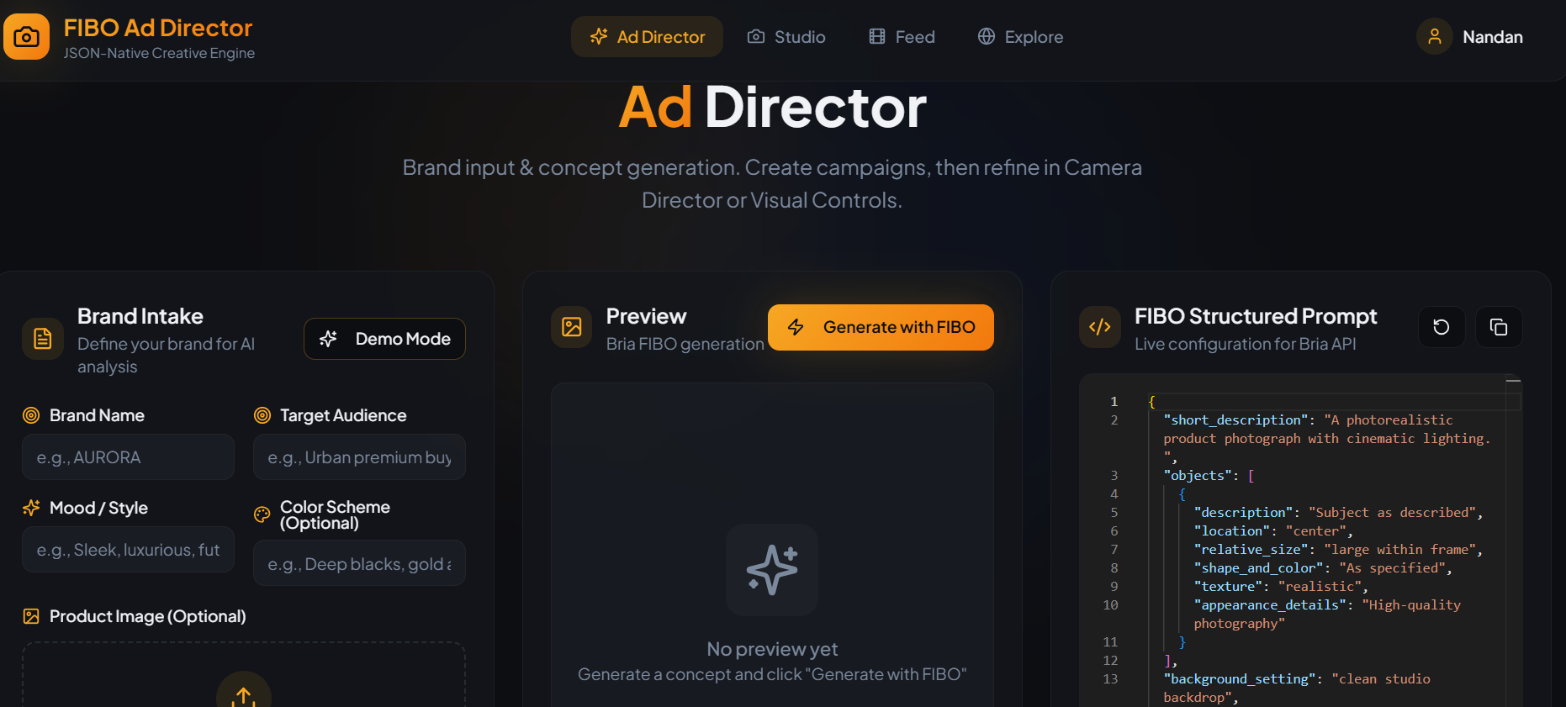
Task: Click the "description": "Subject as described" line
Action: click(x=1338, y=513)
